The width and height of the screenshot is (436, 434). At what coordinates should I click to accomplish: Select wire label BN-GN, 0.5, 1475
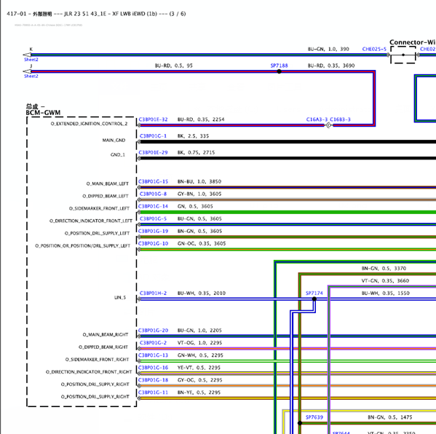pos(390,417)
